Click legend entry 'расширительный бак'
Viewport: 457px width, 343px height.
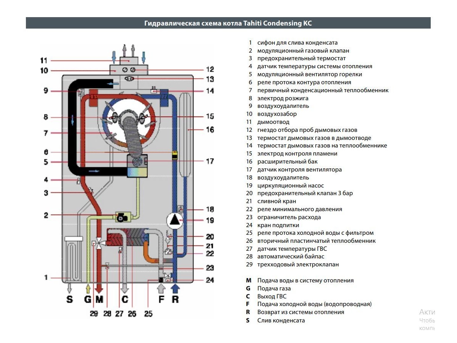(288, 162)
